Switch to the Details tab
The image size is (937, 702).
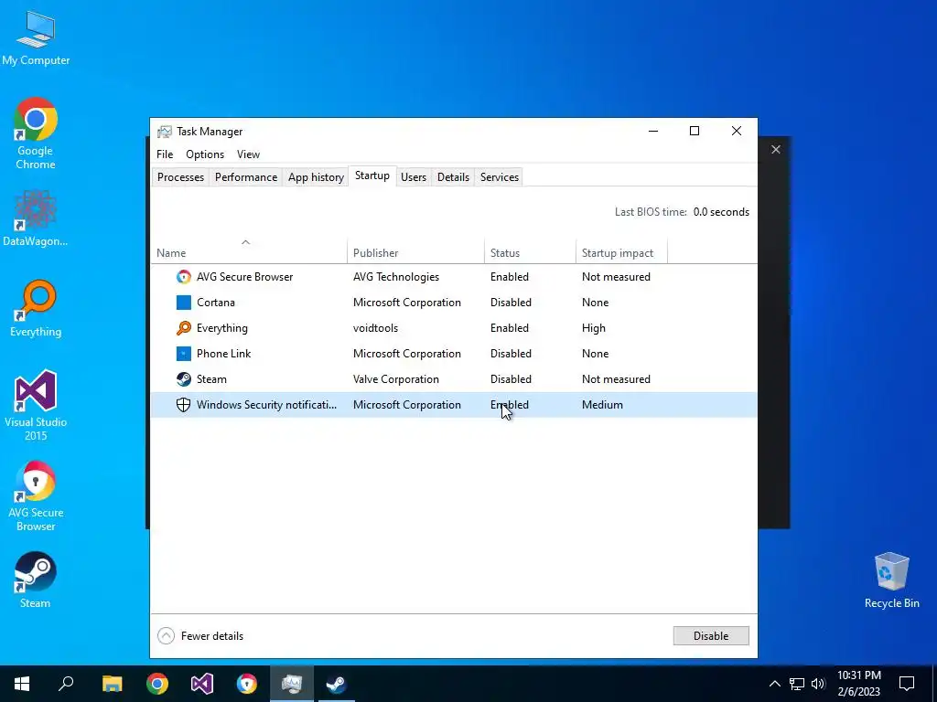(x=453, y=177)
